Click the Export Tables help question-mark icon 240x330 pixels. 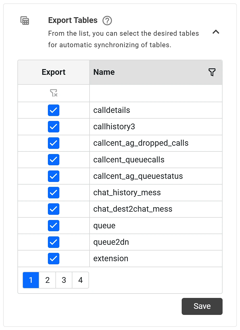click(107, 20)
